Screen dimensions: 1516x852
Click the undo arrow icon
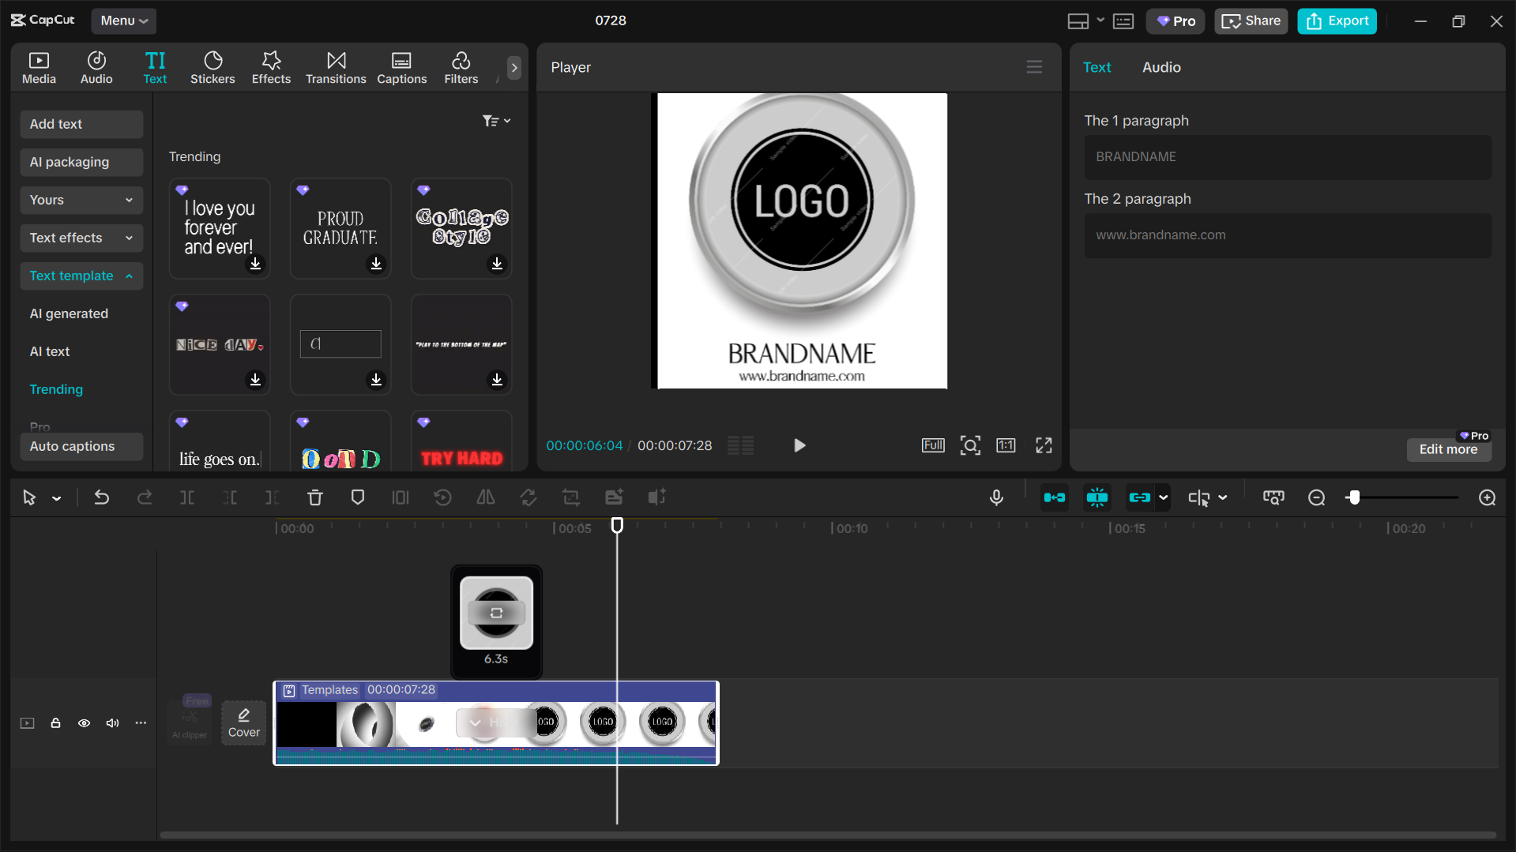(102, 497)
